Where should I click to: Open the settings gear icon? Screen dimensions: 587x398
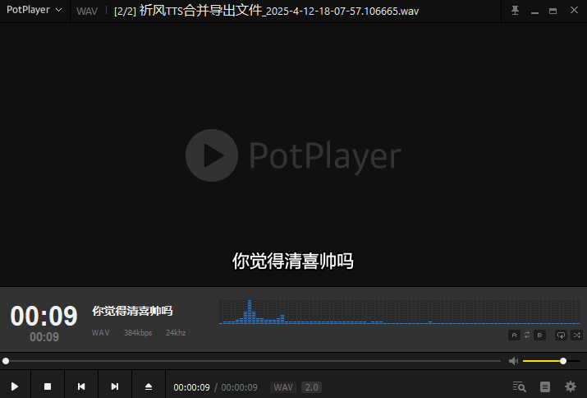click(x=571, y=386)
